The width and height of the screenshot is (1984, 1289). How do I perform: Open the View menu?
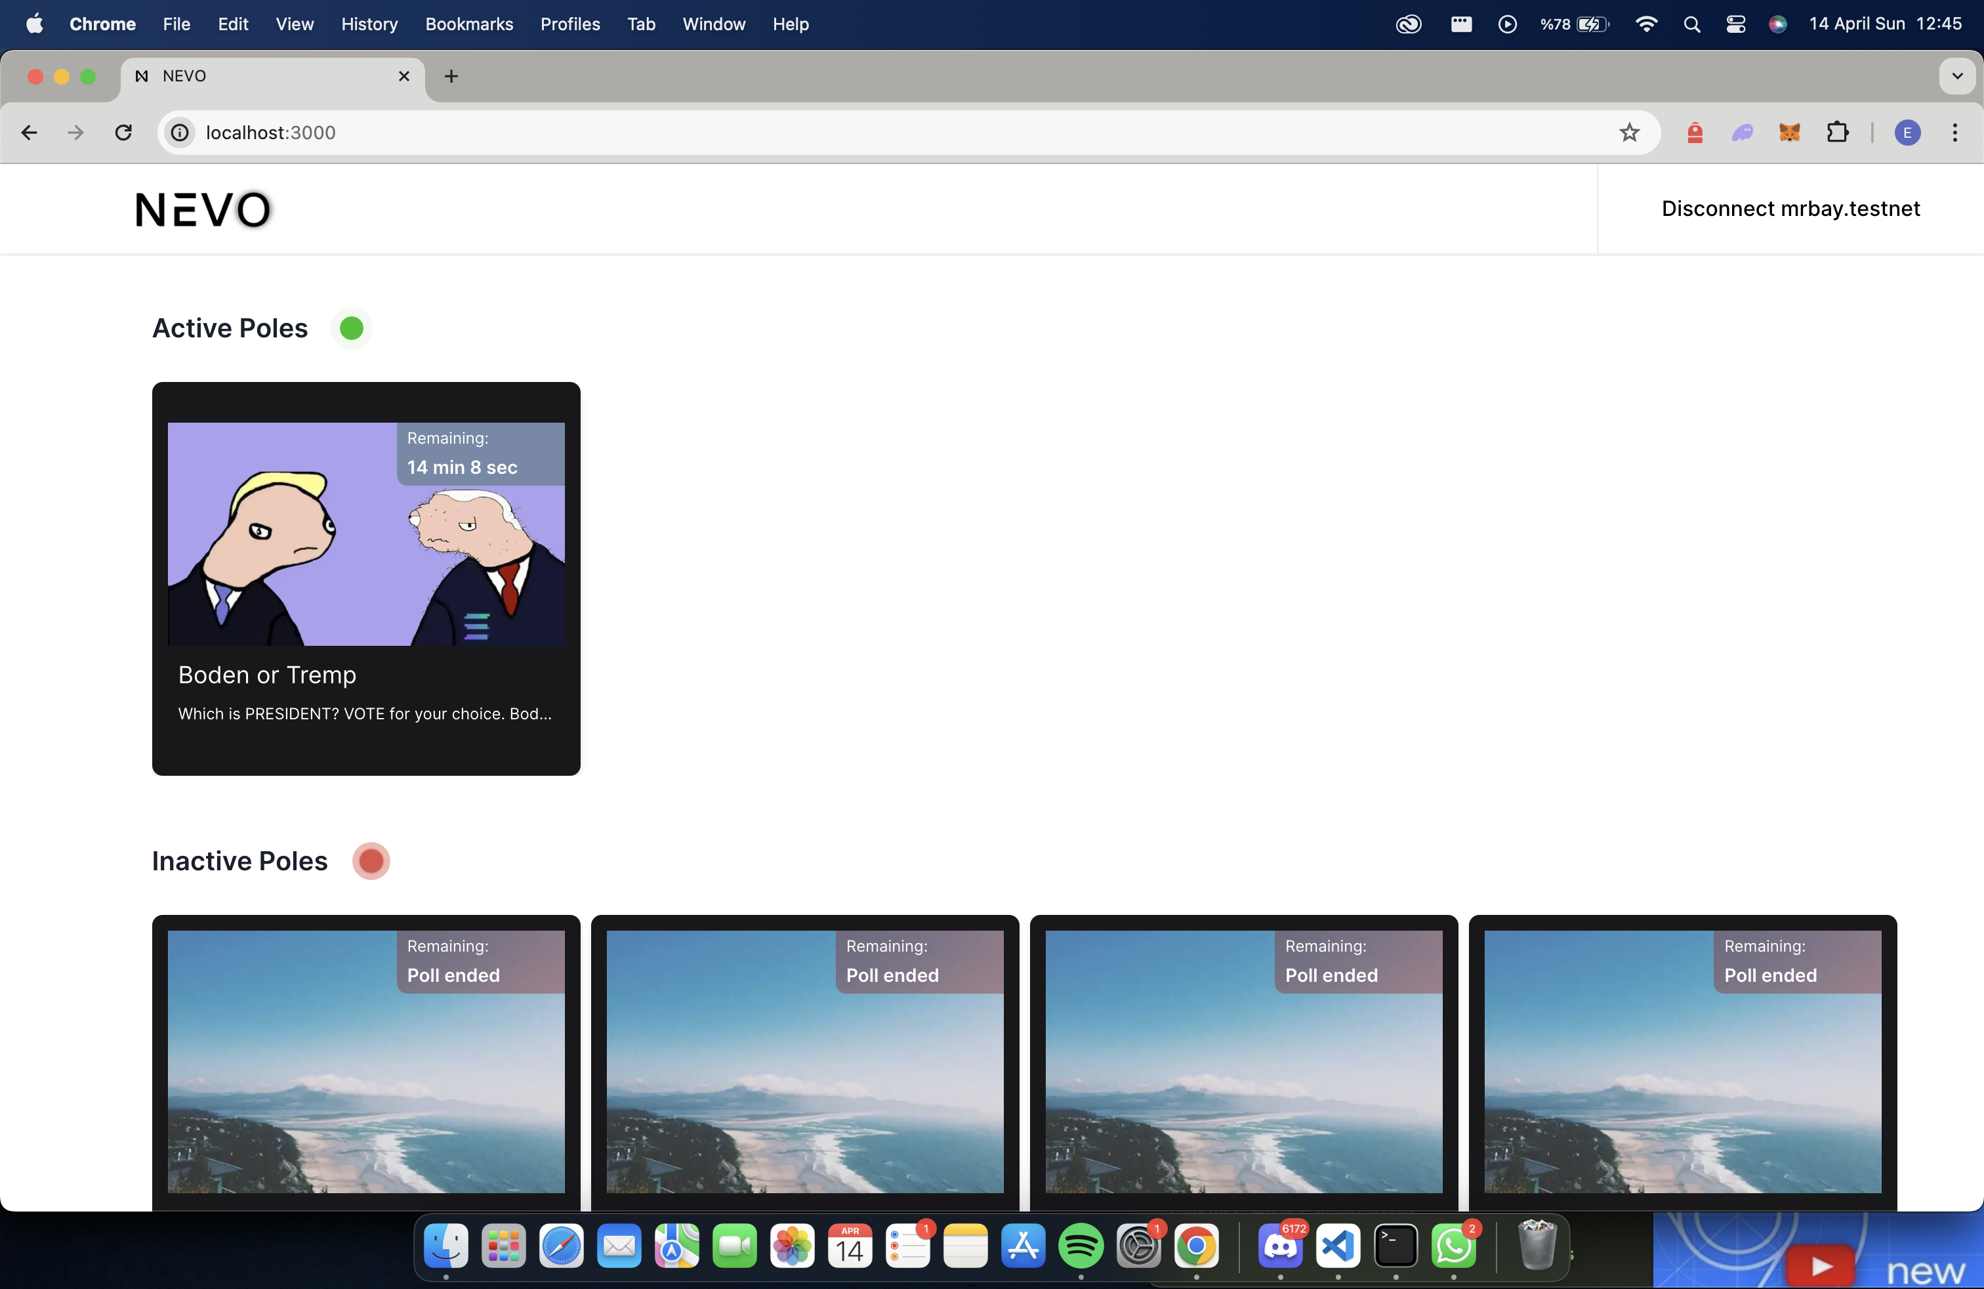click(x=295, y=24)
